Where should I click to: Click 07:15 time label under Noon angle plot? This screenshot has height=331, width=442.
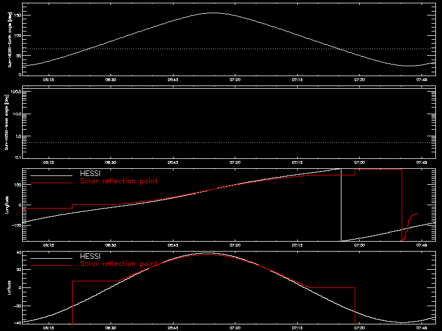tap(297, 163)
